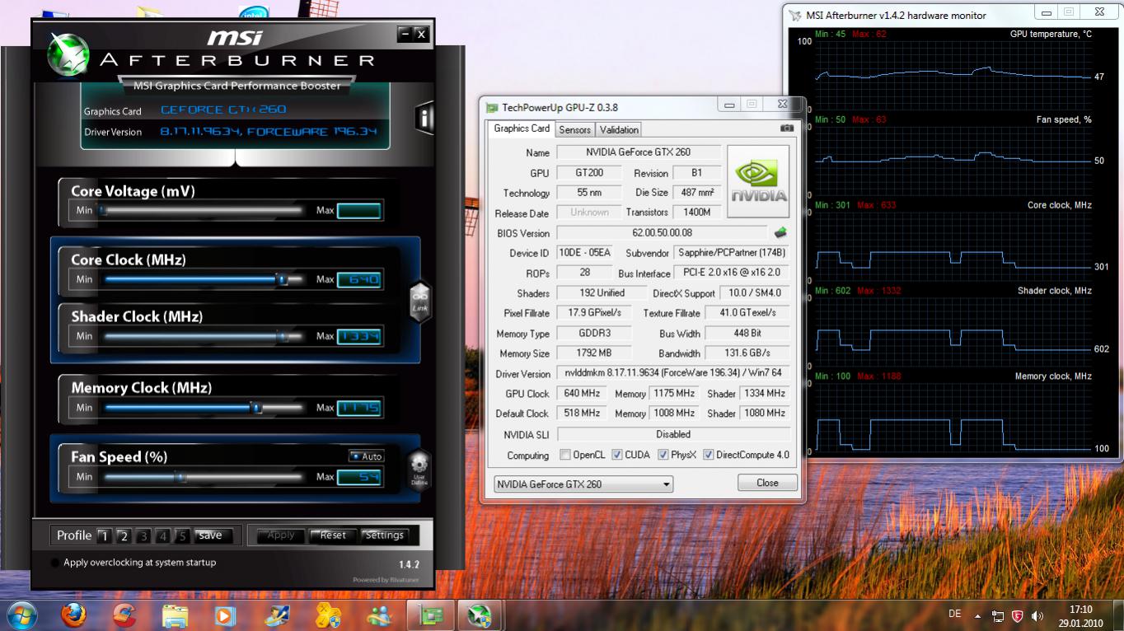Open Windows Media Player from taskbar
The width and height of the screenshot is (1124, 631).
tap(225, 615)
